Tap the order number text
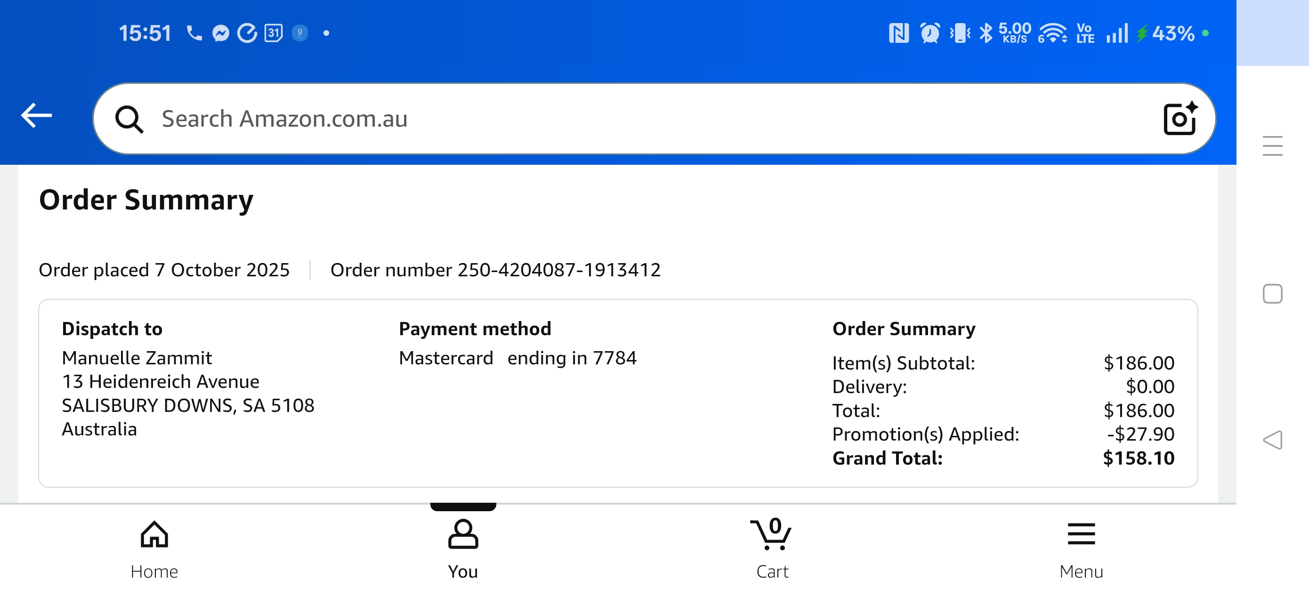Image resolution: width=1309 pixels, height=595 pixels. point(495,270)
